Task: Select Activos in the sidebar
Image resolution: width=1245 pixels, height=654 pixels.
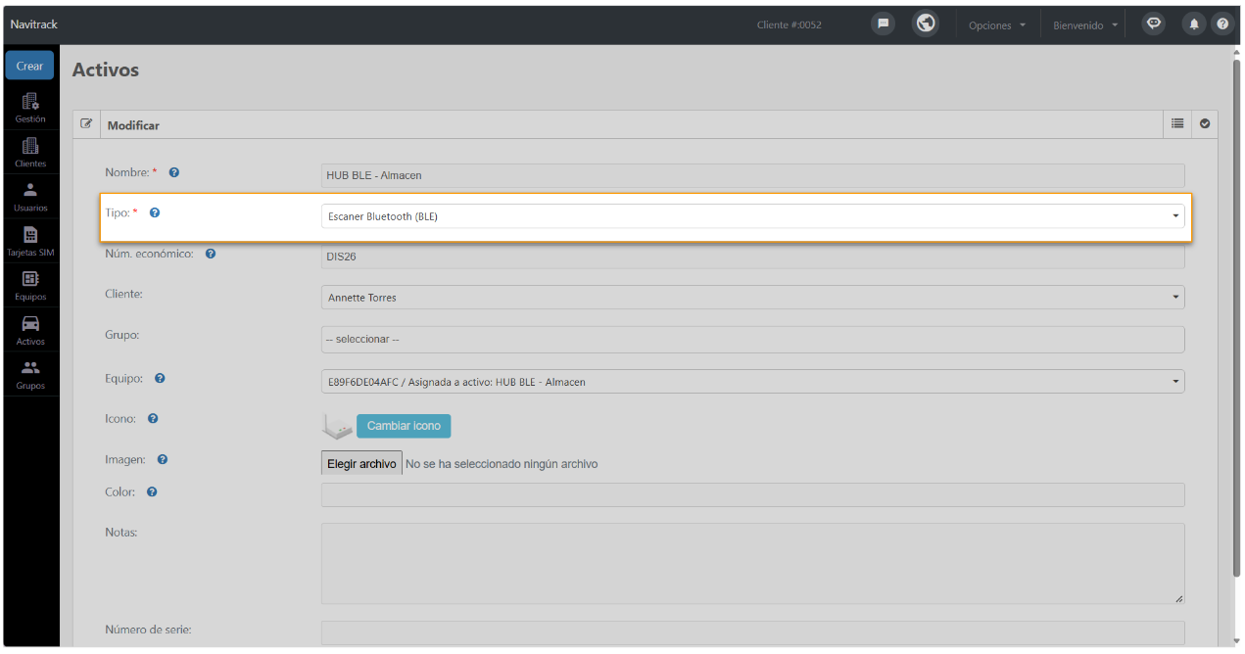Action: click(30, 330)
